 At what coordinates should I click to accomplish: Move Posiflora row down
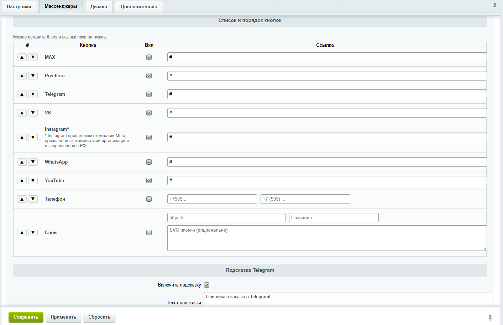33,76
